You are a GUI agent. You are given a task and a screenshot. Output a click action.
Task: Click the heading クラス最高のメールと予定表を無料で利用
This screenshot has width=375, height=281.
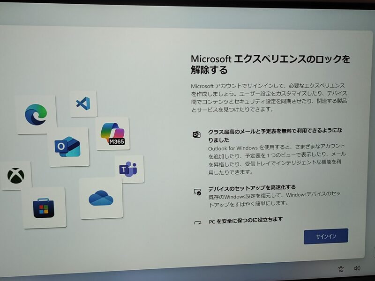point(275,135)
